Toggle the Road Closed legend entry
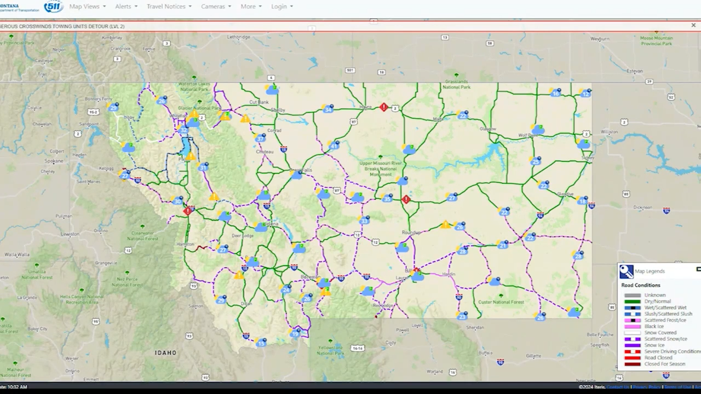This screenshot has height=394, width=701. pos(633,357)
